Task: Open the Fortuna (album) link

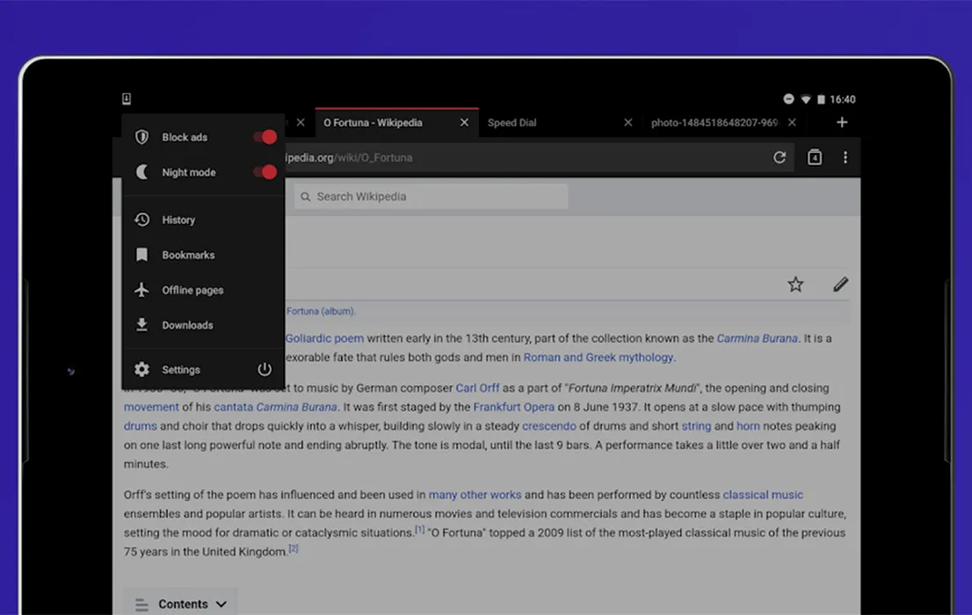Action: 321,311
